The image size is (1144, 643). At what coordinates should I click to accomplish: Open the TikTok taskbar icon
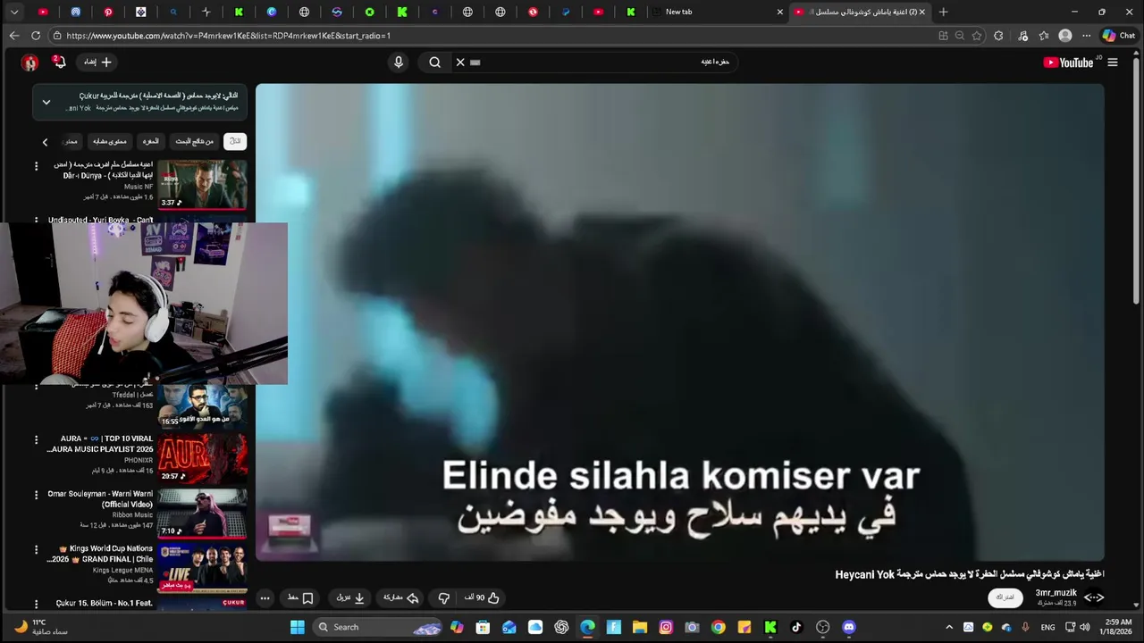[x=796, y=627]
